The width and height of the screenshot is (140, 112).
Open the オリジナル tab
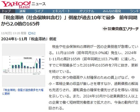coord(87,11)
